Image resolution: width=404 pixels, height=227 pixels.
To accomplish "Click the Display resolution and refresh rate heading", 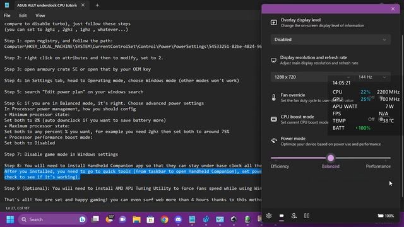I will (x=314, y=57).
